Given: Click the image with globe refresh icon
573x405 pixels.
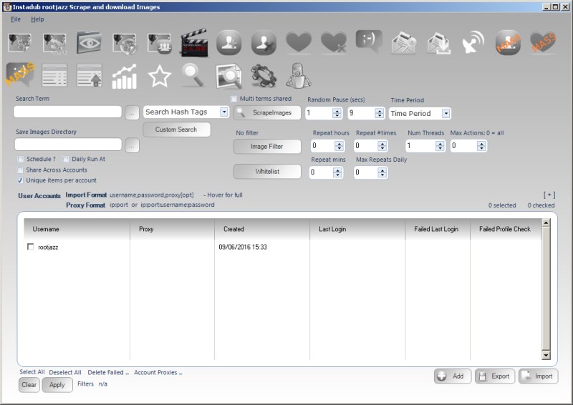Looking at the screenshot, I should coord(125,44).
